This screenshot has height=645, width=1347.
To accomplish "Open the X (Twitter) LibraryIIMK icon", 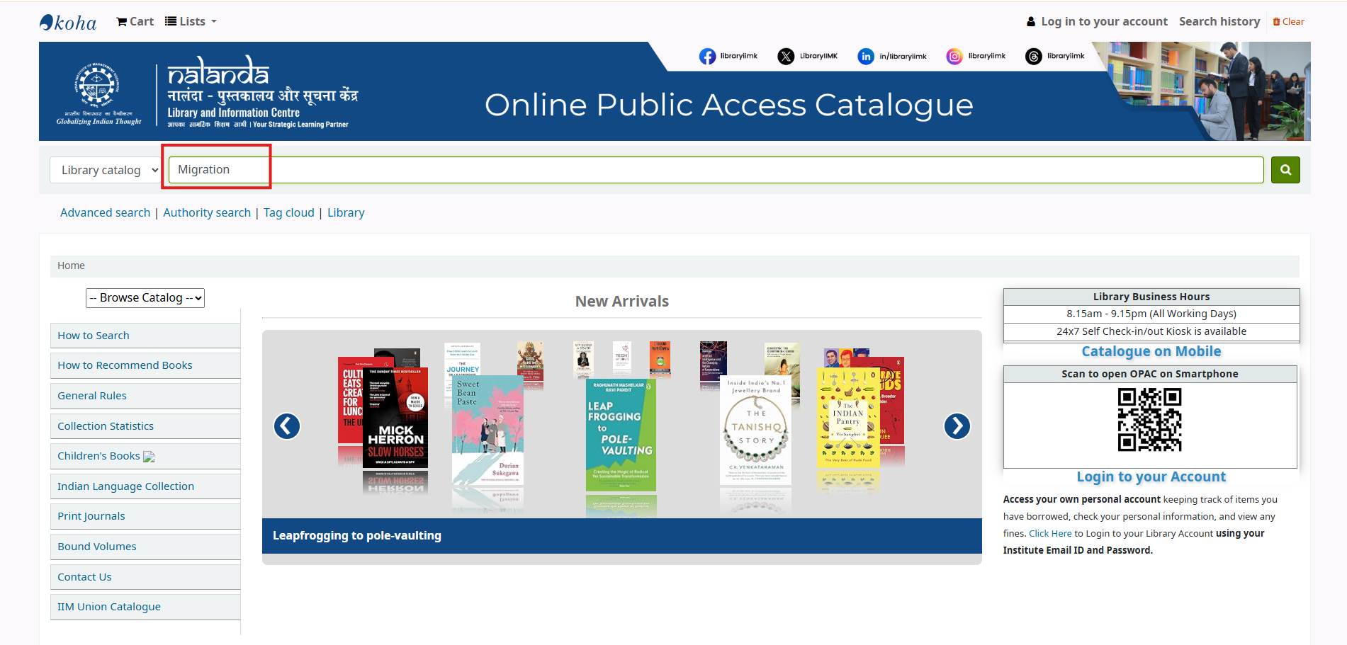I will click(786, 57).
